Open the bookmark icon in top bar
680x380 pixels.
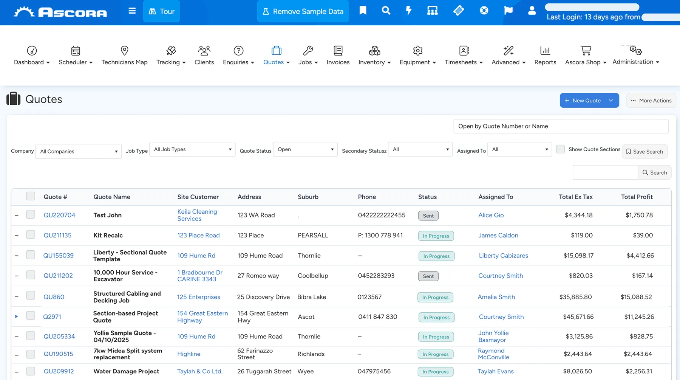(363, 11)
